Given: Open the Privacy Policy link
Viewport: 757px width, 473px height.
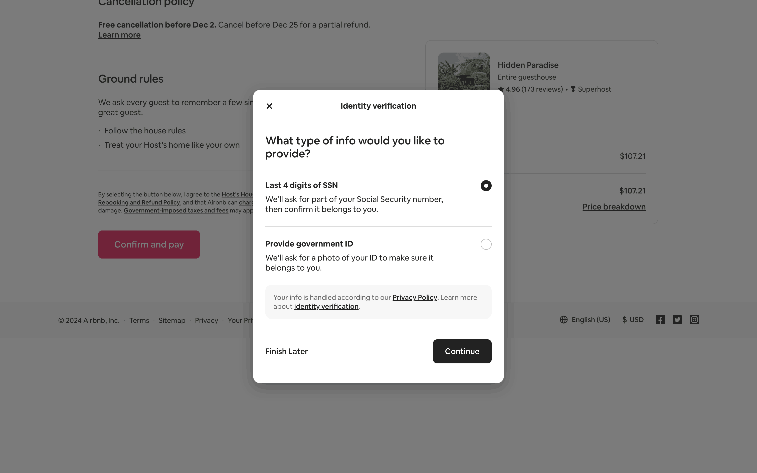Looking at the screenshot, I should (x=415, y=297).
